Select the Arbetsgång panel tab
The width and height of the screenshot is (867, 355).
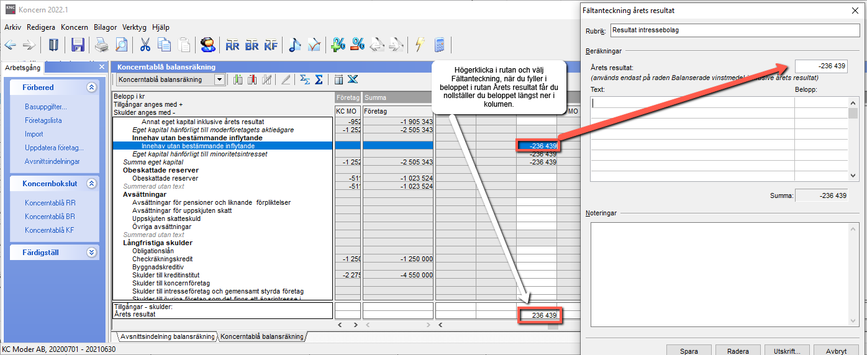point(22,67)
